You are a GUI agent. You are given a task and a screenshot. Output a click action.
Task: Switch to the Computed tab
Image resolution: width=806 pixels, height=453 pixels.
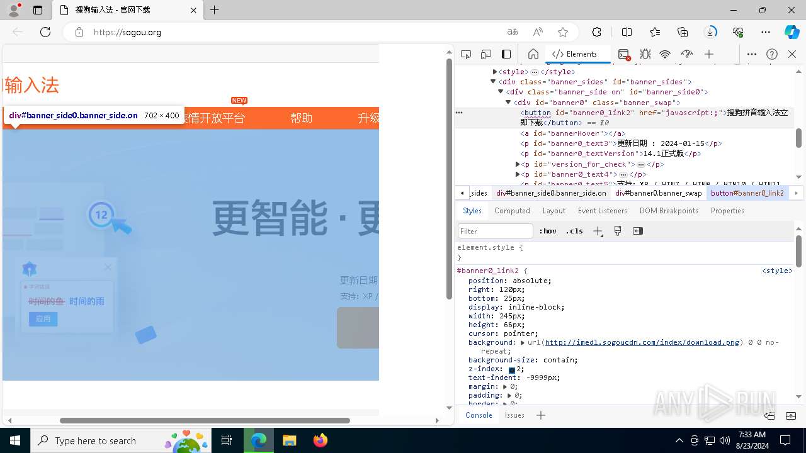tap(512, 211)
